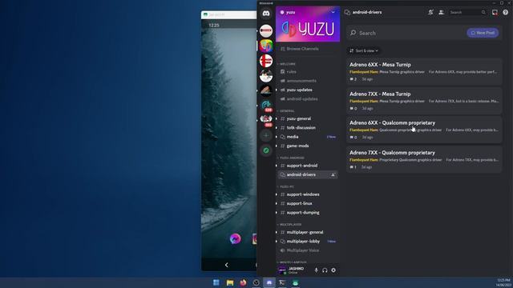Screen dimensions: 513x288
Task: Collapse the WELCOME category
Action: click(287, 64)
